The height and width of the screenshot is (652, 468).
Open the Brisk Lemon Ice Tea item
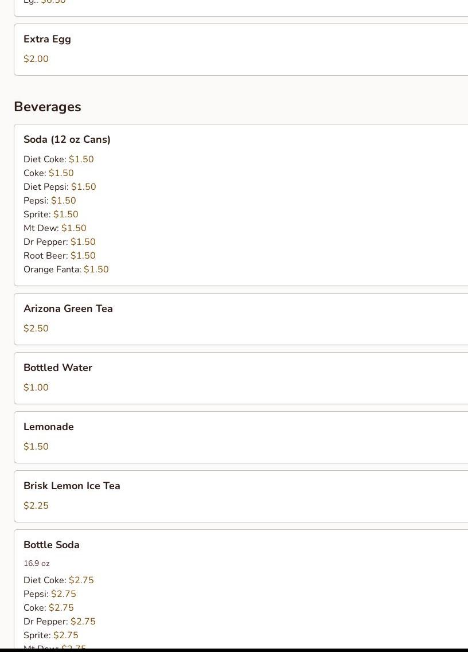pos(72,486)
